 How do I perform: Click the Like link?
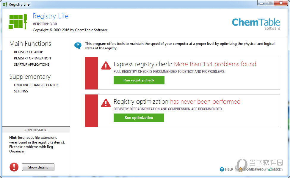coord(277,169)
